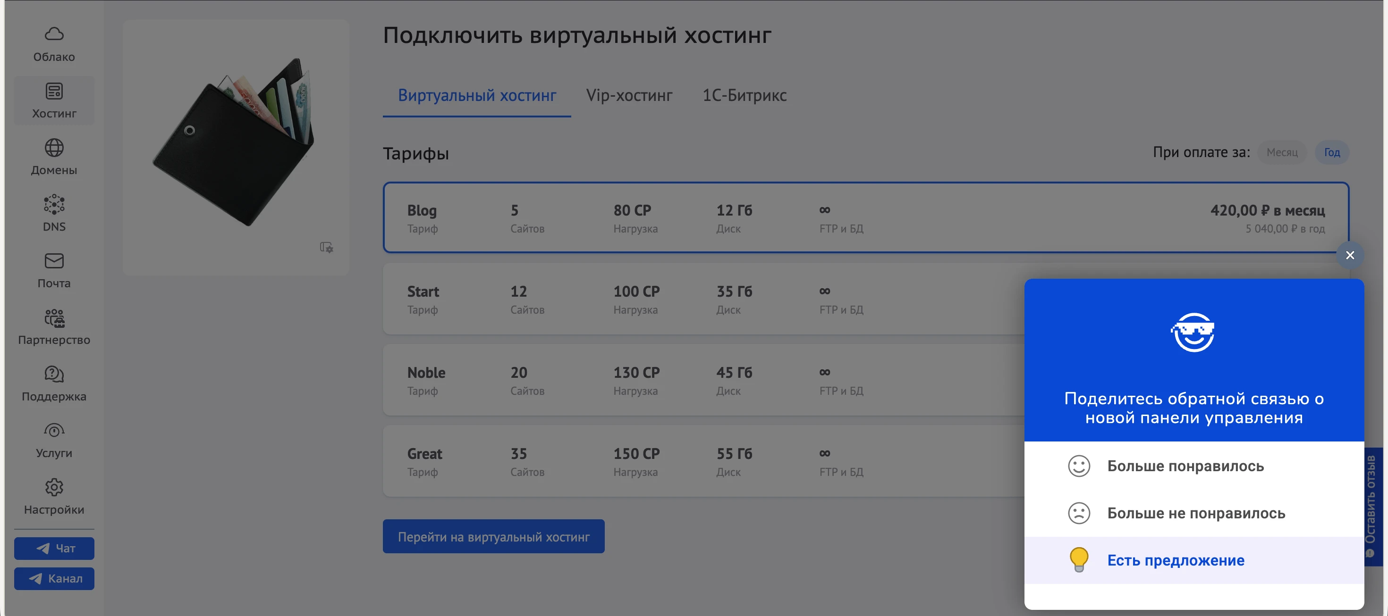Viewport: 1388px width, 616px height.
Task: Open Почта mail section
Action: coord(54,270)
